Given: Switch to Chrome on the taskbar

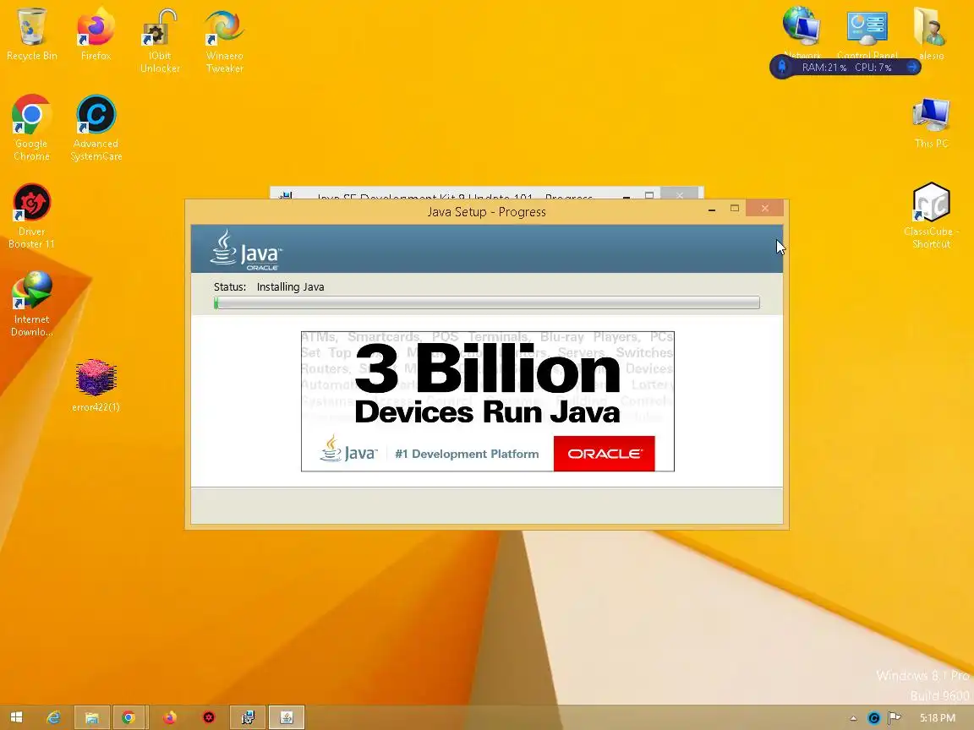Looking at the screenshot, I should (x=129, y=717).
